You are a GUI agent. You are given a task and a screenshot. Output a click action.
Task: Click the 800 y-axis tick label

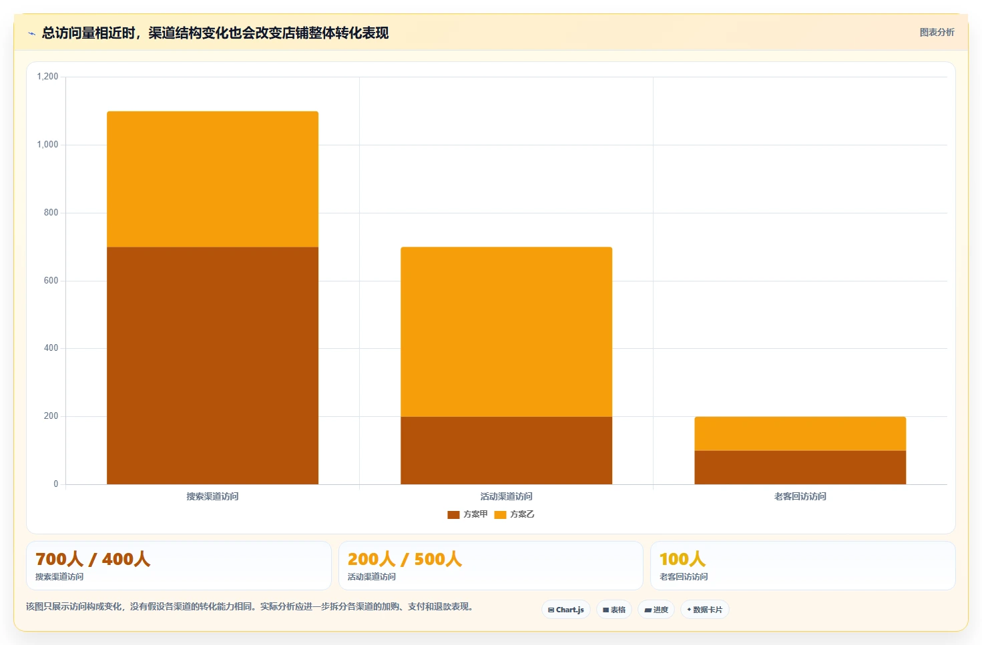tap(51, 213)
